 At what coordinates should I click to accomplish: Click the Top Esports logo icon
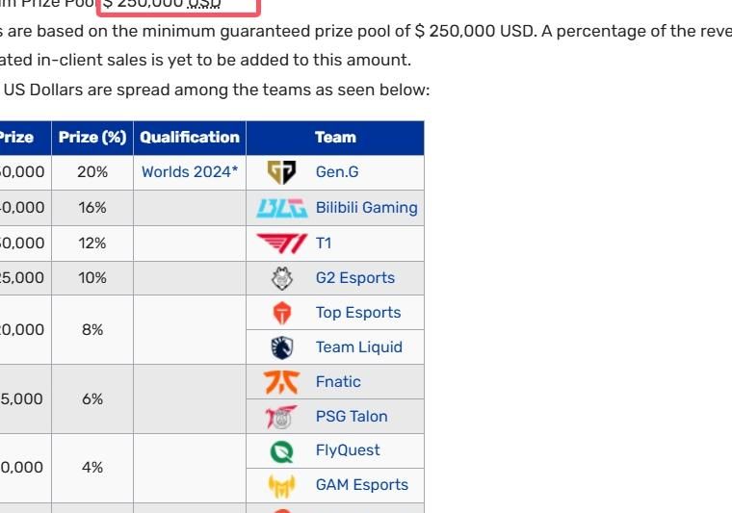[282, 313]
